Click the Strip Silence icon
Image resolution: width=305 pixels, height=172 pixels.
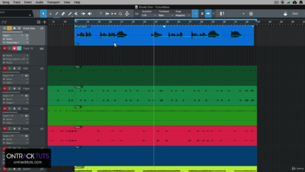[107, 14]
